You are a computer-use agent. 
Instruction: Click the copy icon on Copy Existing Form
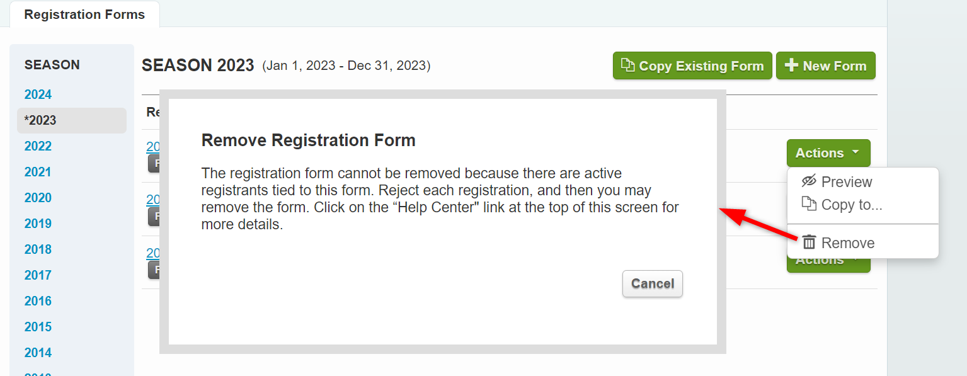(x=629, y=65)
